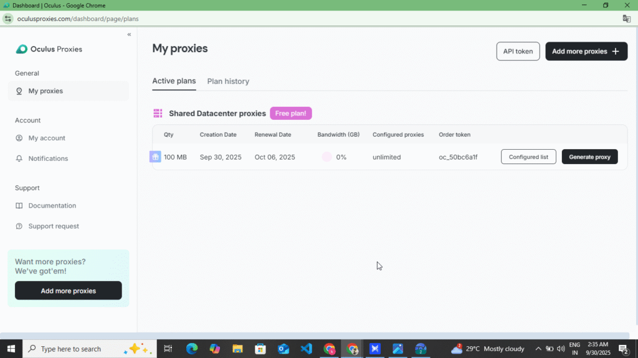Collapse the sidebar with the double chevron
638x358 pixels.
pyautogui.click(x=129, y=35)
